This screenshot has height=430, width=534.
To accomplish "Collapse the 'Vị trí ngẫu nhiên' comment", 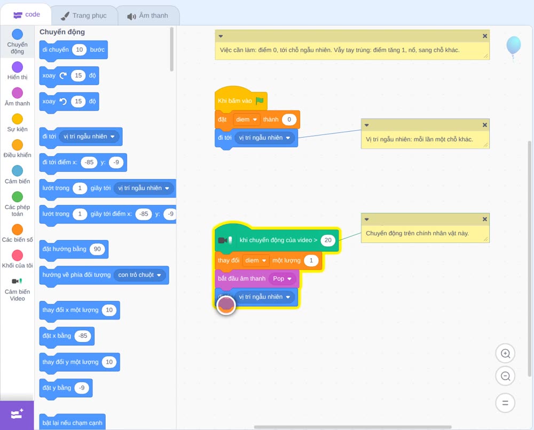I will (367, 125).
